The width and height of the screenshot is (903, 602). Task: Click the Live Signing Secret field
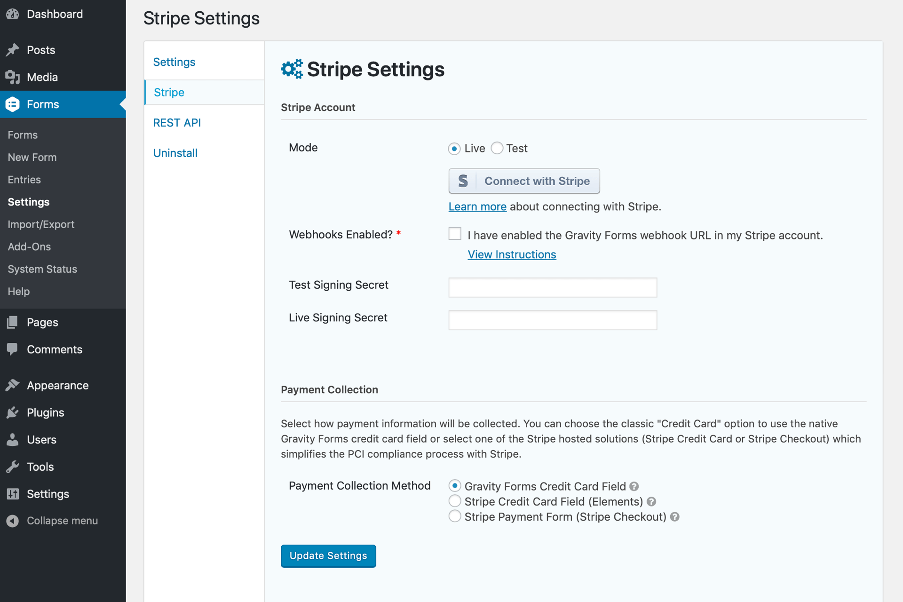[x=553, y=320]
